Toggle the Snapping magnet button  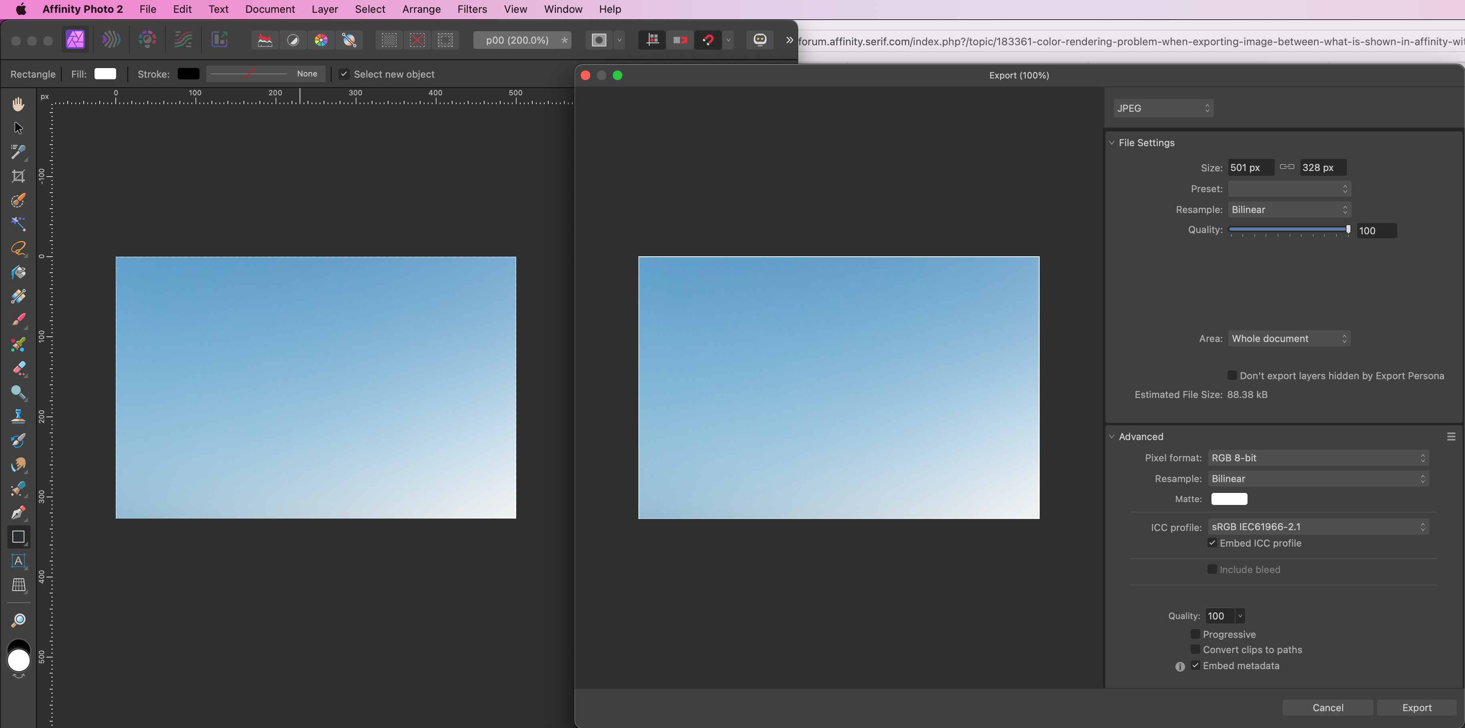(708, 40)
